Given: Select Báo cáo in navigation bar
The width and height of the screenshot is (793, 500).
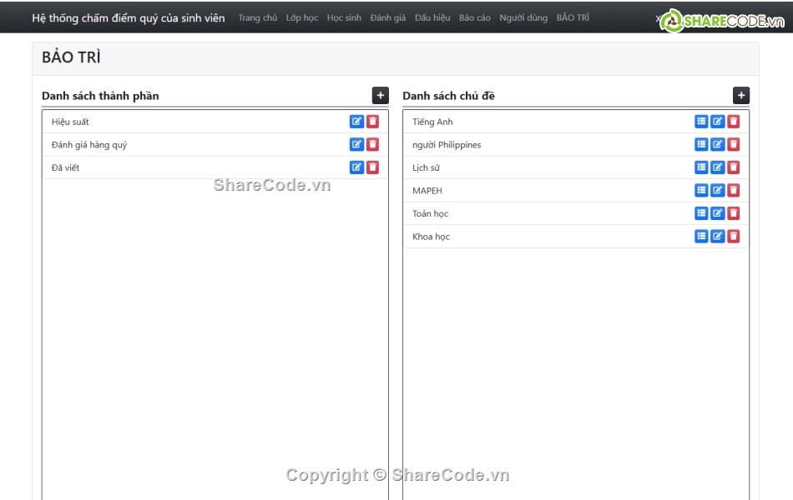Looking at the screenshot, I should [x=475, y=17].
